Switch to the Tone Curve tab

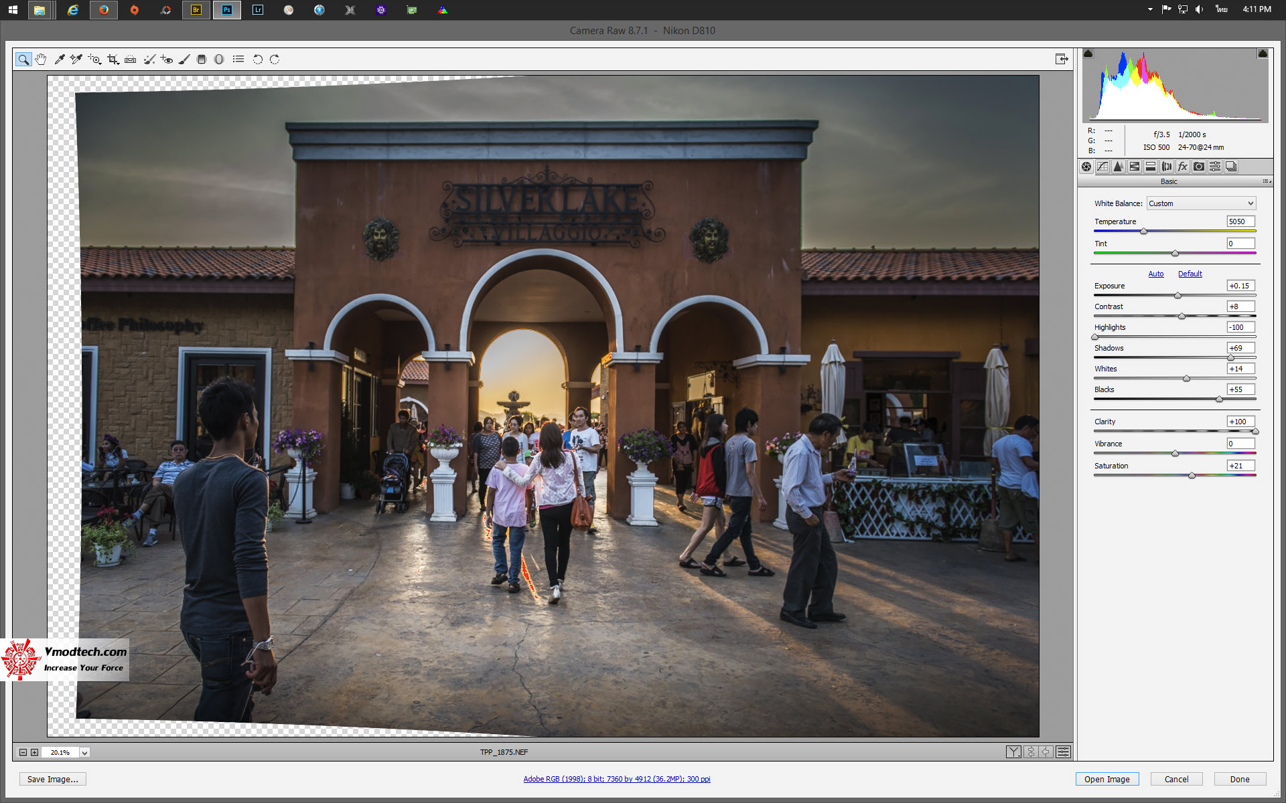[x=1102, y=167]
